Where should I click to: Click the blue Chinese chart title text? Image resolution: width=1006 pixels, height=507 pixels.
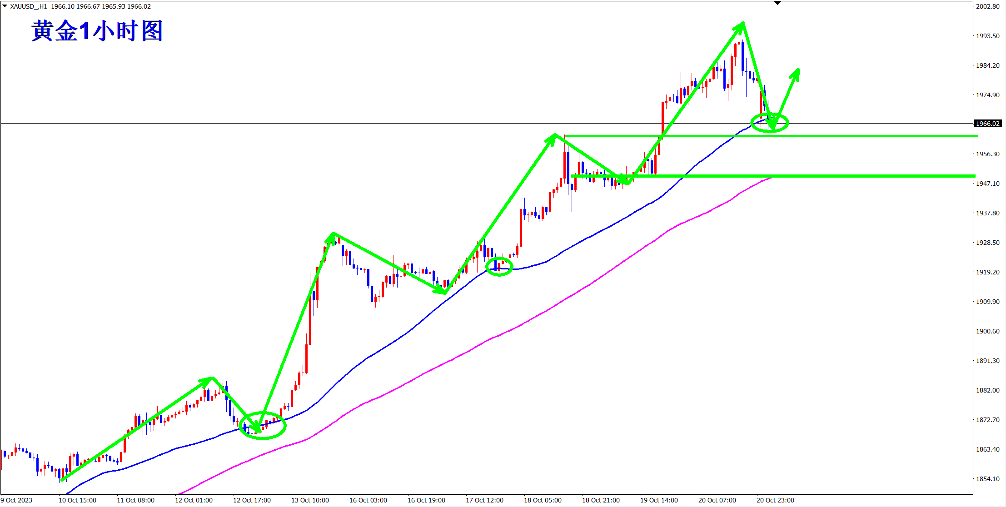(97, 31)
